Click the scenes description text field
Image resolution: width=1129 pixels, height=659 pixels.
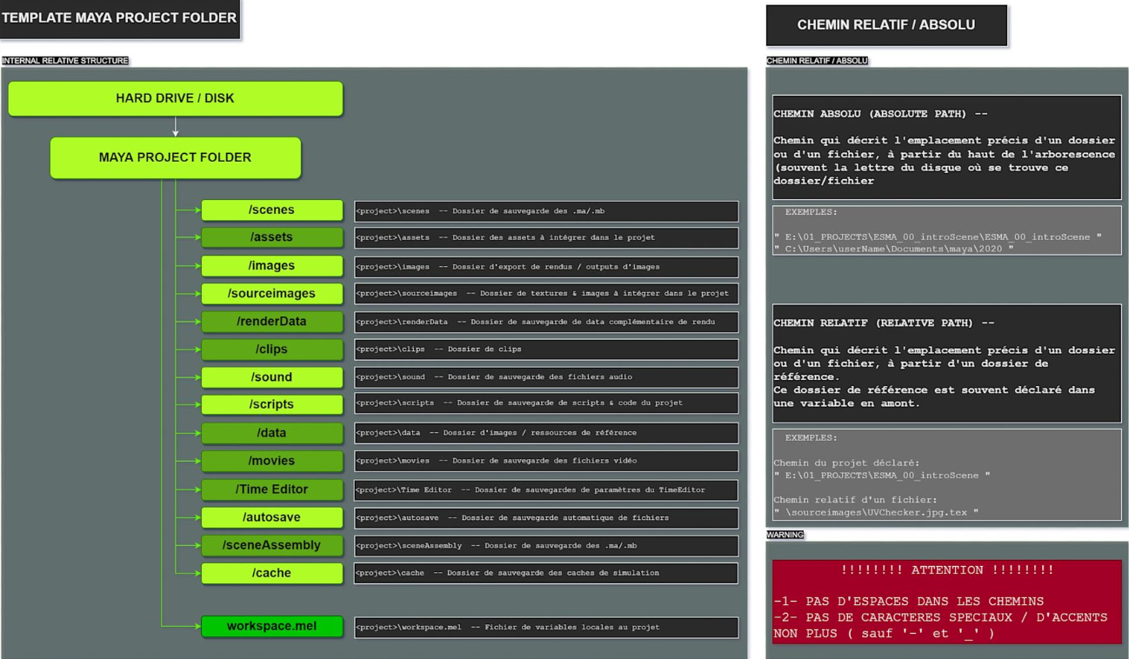pyautogui.click(x=545, y=211)
